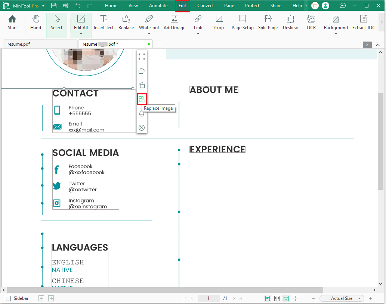This screenshot has height=304, width=386.
Task: Open the Home menu tab
Action: (111, 6)
